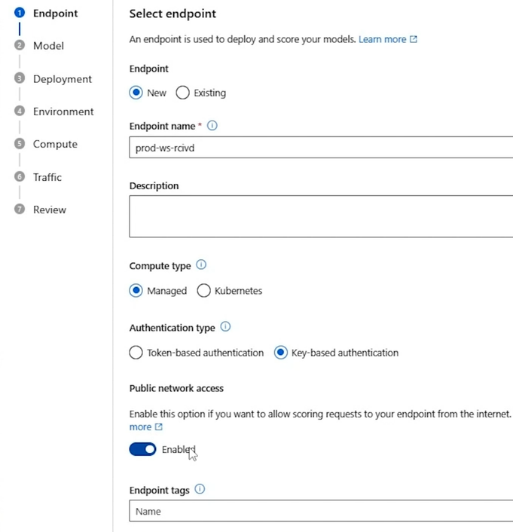Click the Endpoint name info icon

point(212,126)
